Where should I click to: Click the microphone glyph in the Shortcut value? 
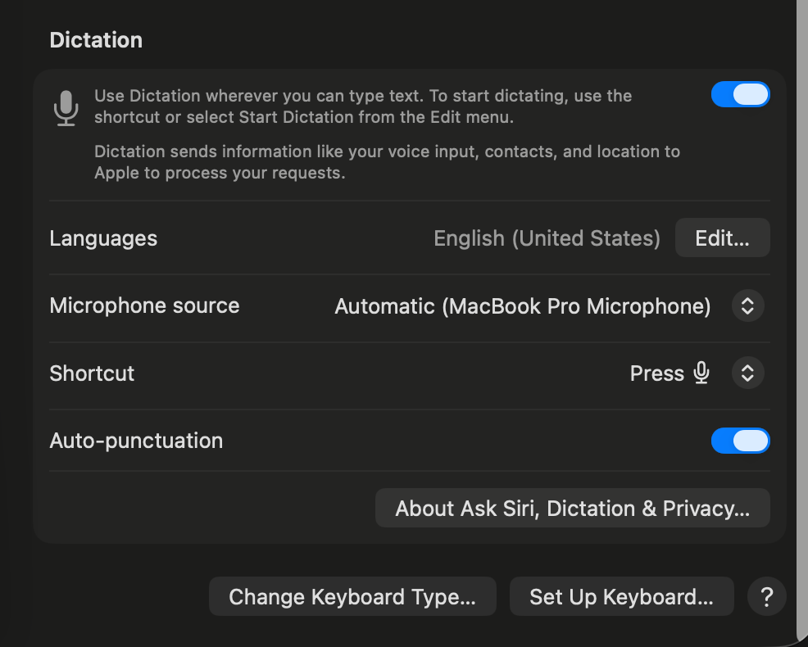[x=701, y=373]
